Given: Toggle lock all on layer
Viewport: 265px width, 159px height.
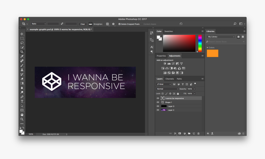Looking at the screenshot, I should tap(178, 93).
